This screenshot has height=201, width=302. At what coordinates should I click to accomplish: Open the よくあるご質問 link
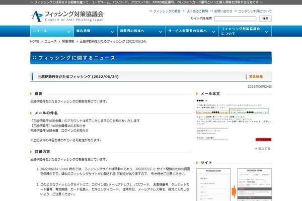point(197,11)
